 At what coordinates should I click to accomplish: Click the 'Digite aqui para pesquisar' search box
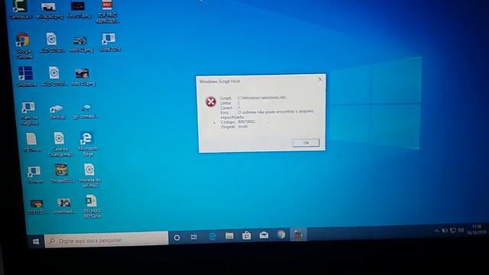(106, 240)
